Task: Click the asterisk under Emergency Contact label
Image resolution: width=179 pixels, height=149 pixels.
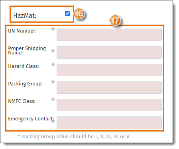Action: point(53,121)
